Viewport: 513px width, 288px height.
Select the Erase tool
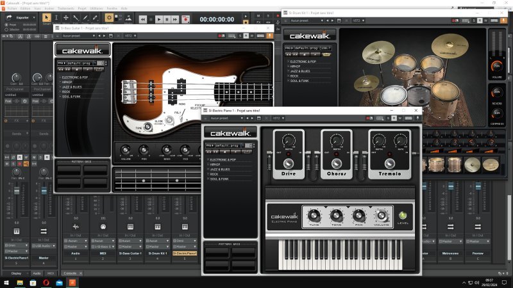pos(95,18)
